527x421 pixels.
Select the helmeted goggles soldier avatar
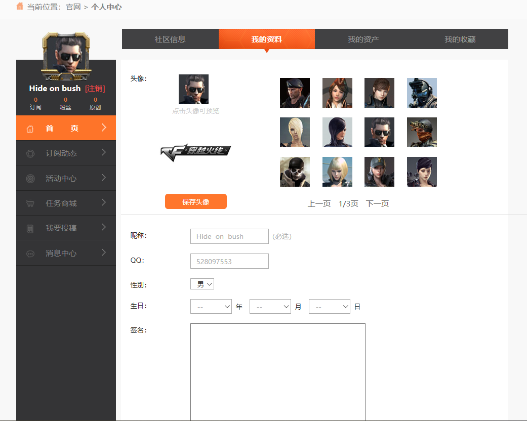coord(422,93)
